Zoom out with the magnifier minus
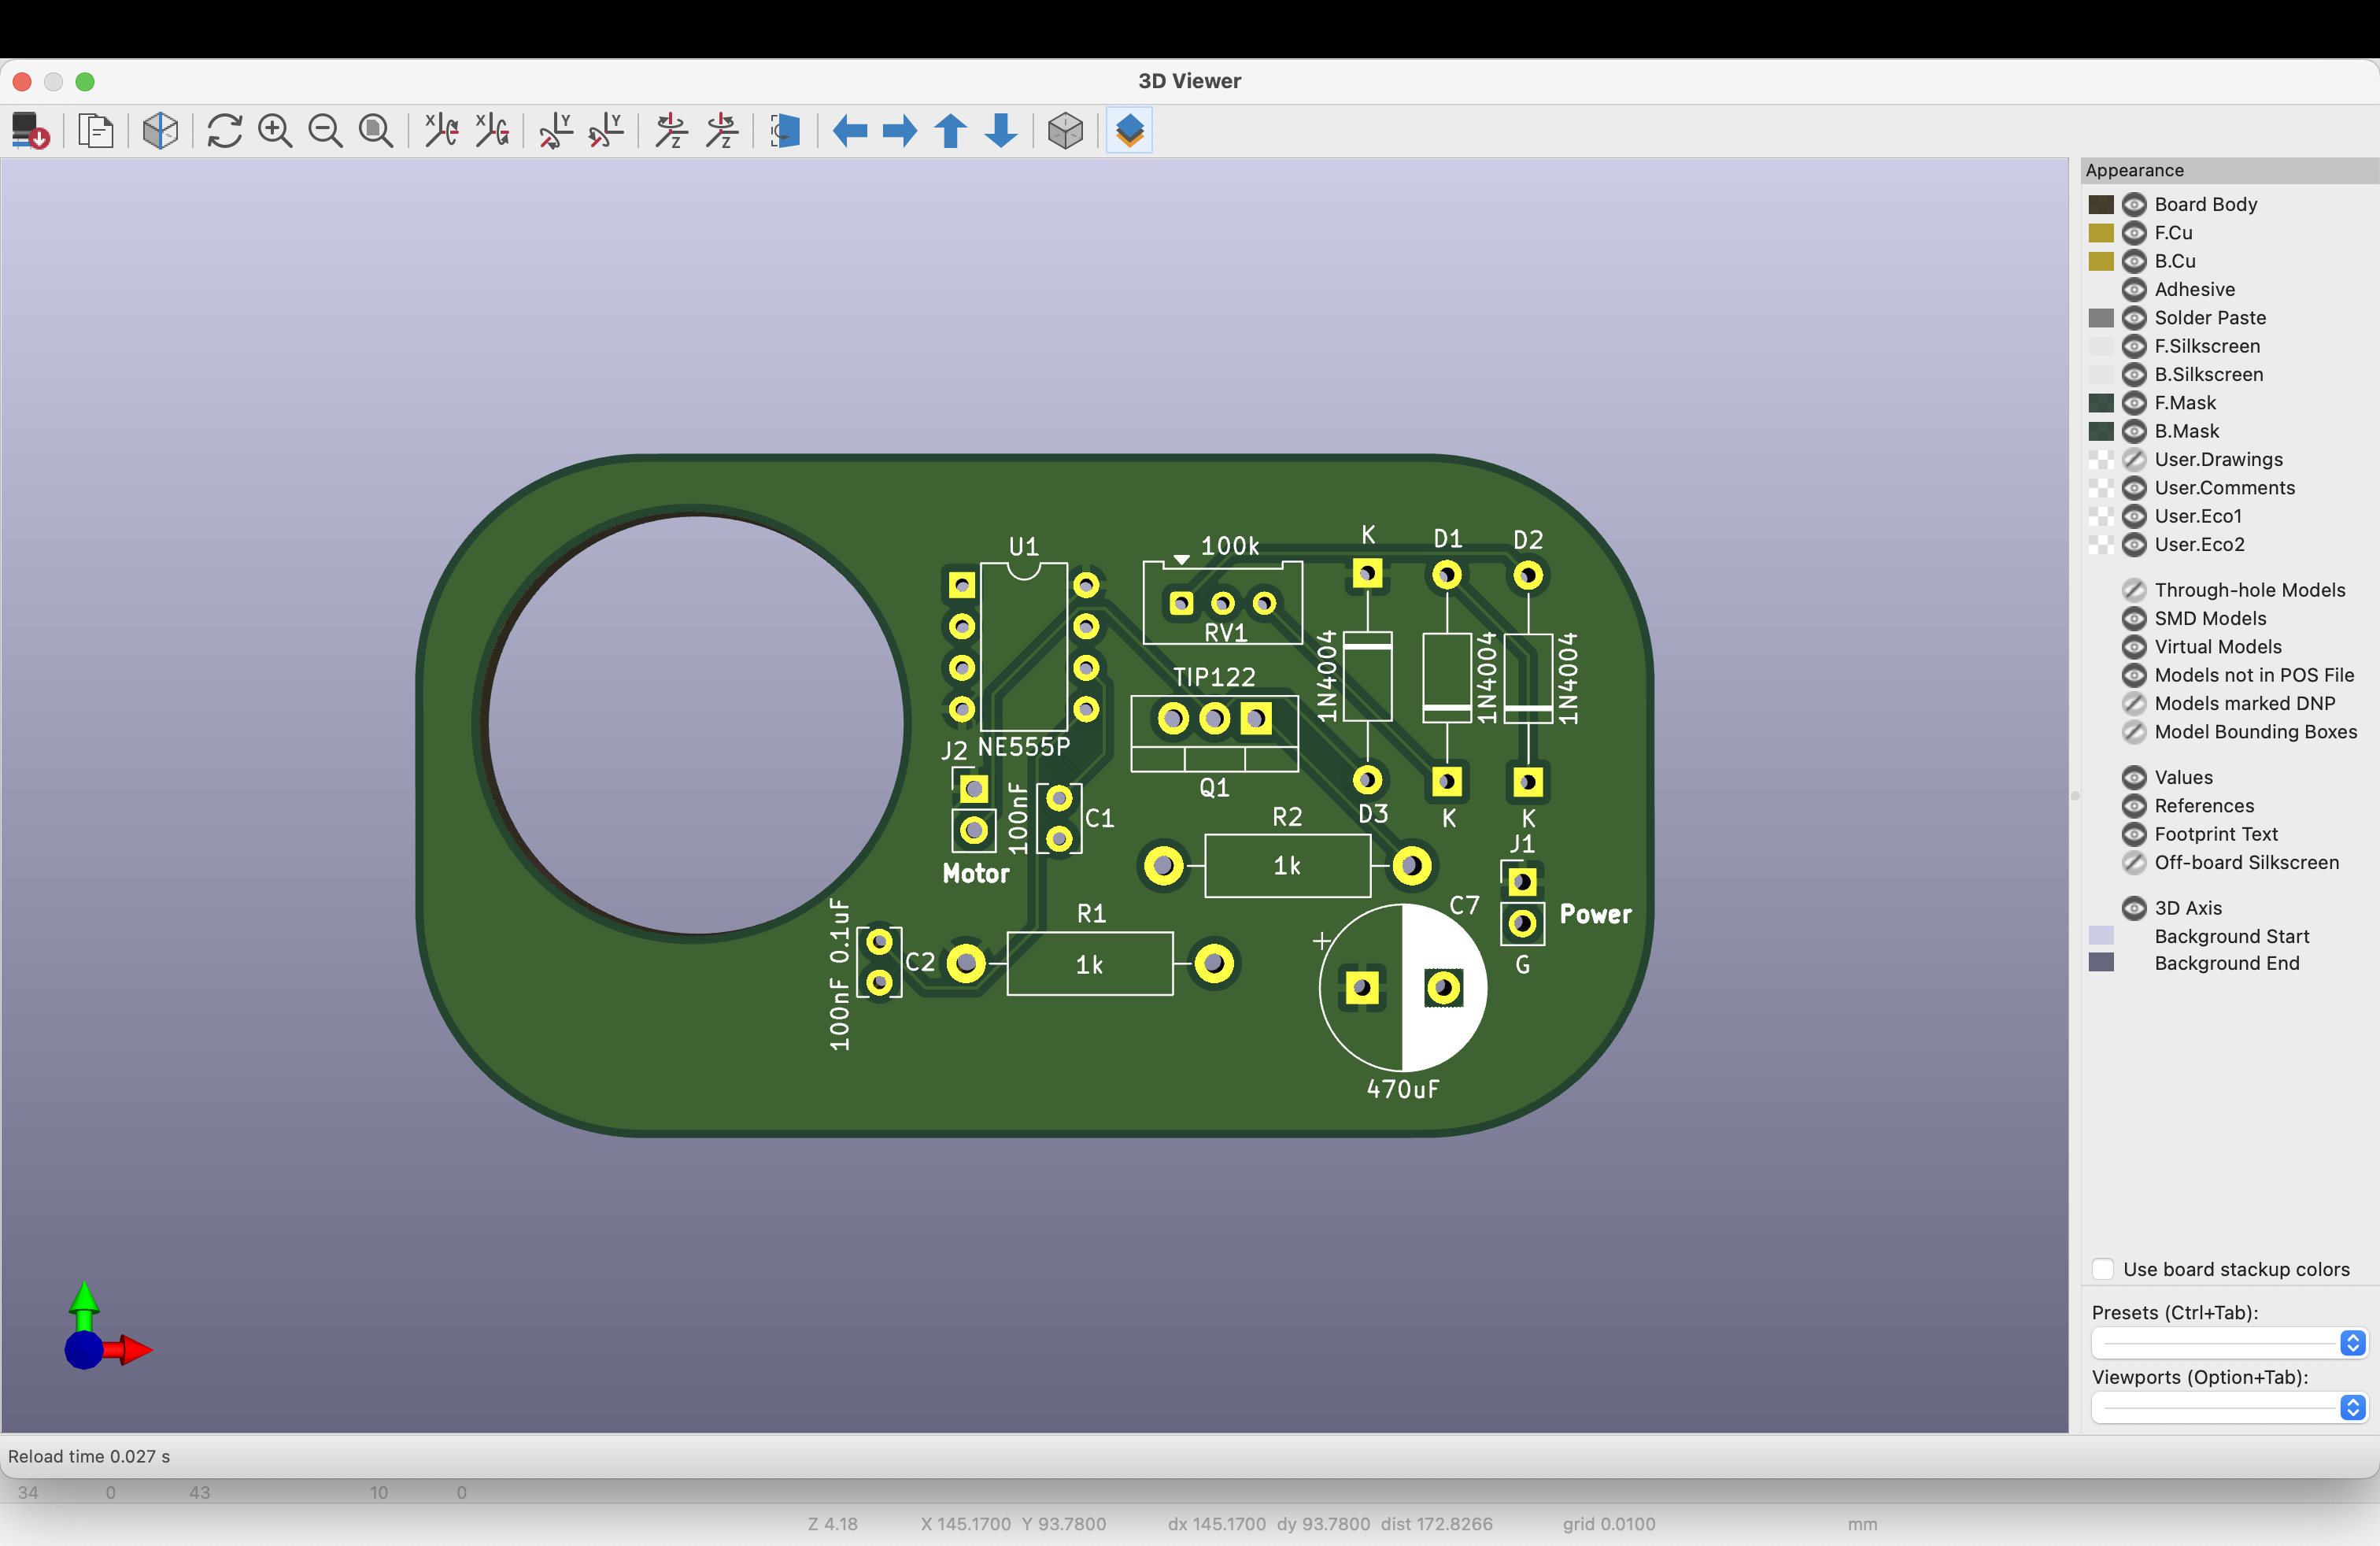The height and width of the screenshot is (1546, 2380). [x=325, y=131]
